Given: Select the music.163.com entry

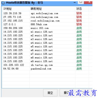Looking at the screenshot, I should 40,28.
